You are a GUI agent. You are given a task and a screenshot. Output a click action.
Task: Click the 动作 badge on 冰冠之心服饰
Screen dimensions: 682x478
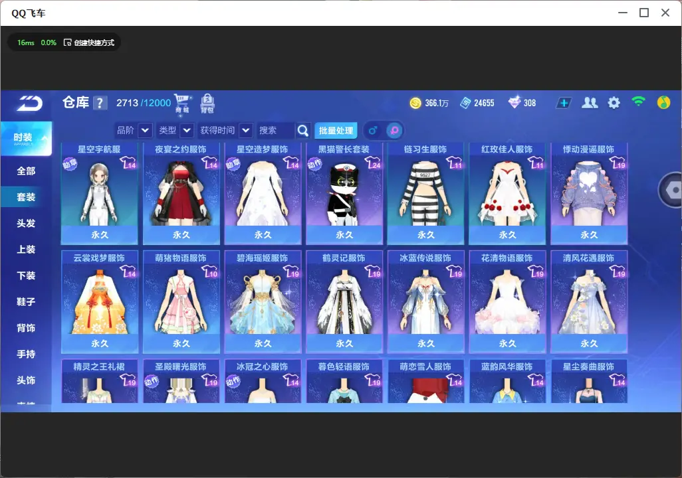click(233, 382)
